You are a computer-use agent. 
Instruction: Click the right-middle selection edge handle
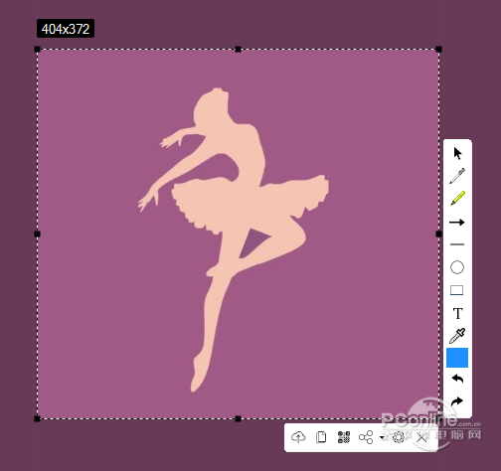(x=438, y=234)
